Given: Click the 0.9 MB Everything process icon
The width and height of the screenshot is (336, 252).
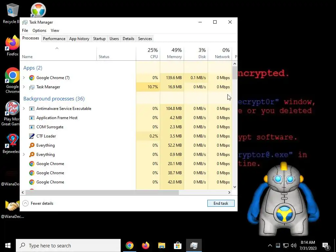Looking at the screenshot, I should click(32, 155).
